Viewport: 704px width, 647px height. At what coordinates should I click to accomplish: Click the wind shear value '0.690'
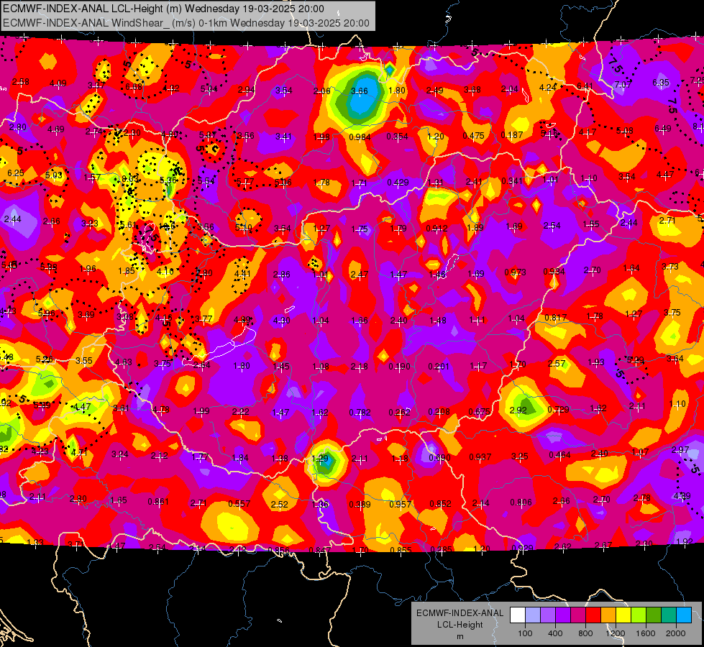pos(440,458)
